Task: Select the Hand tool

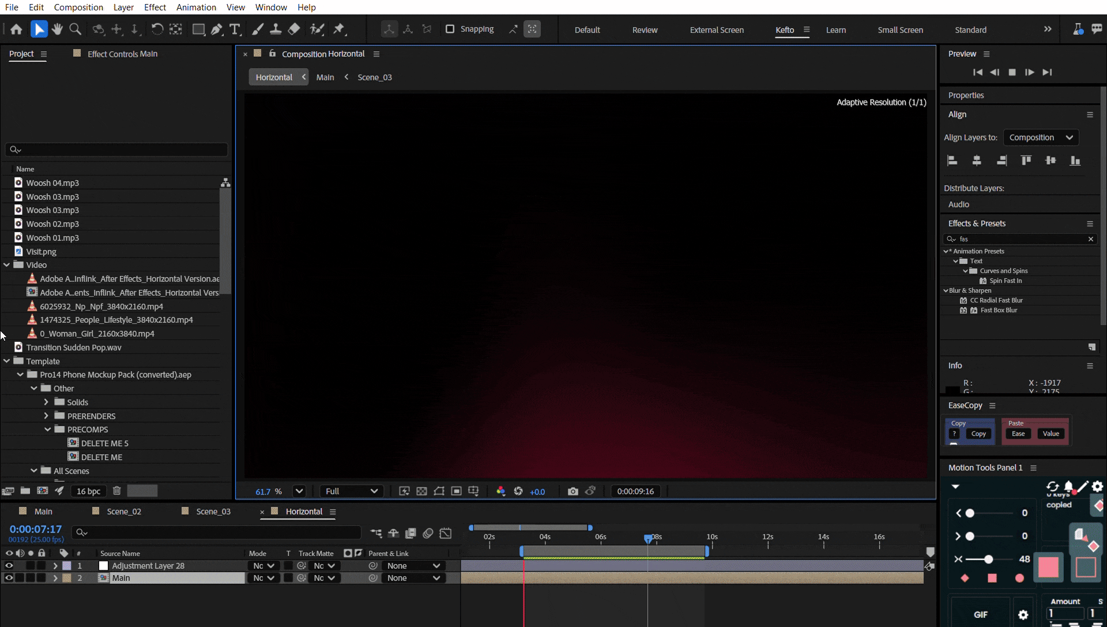Action: pos(57,29)
